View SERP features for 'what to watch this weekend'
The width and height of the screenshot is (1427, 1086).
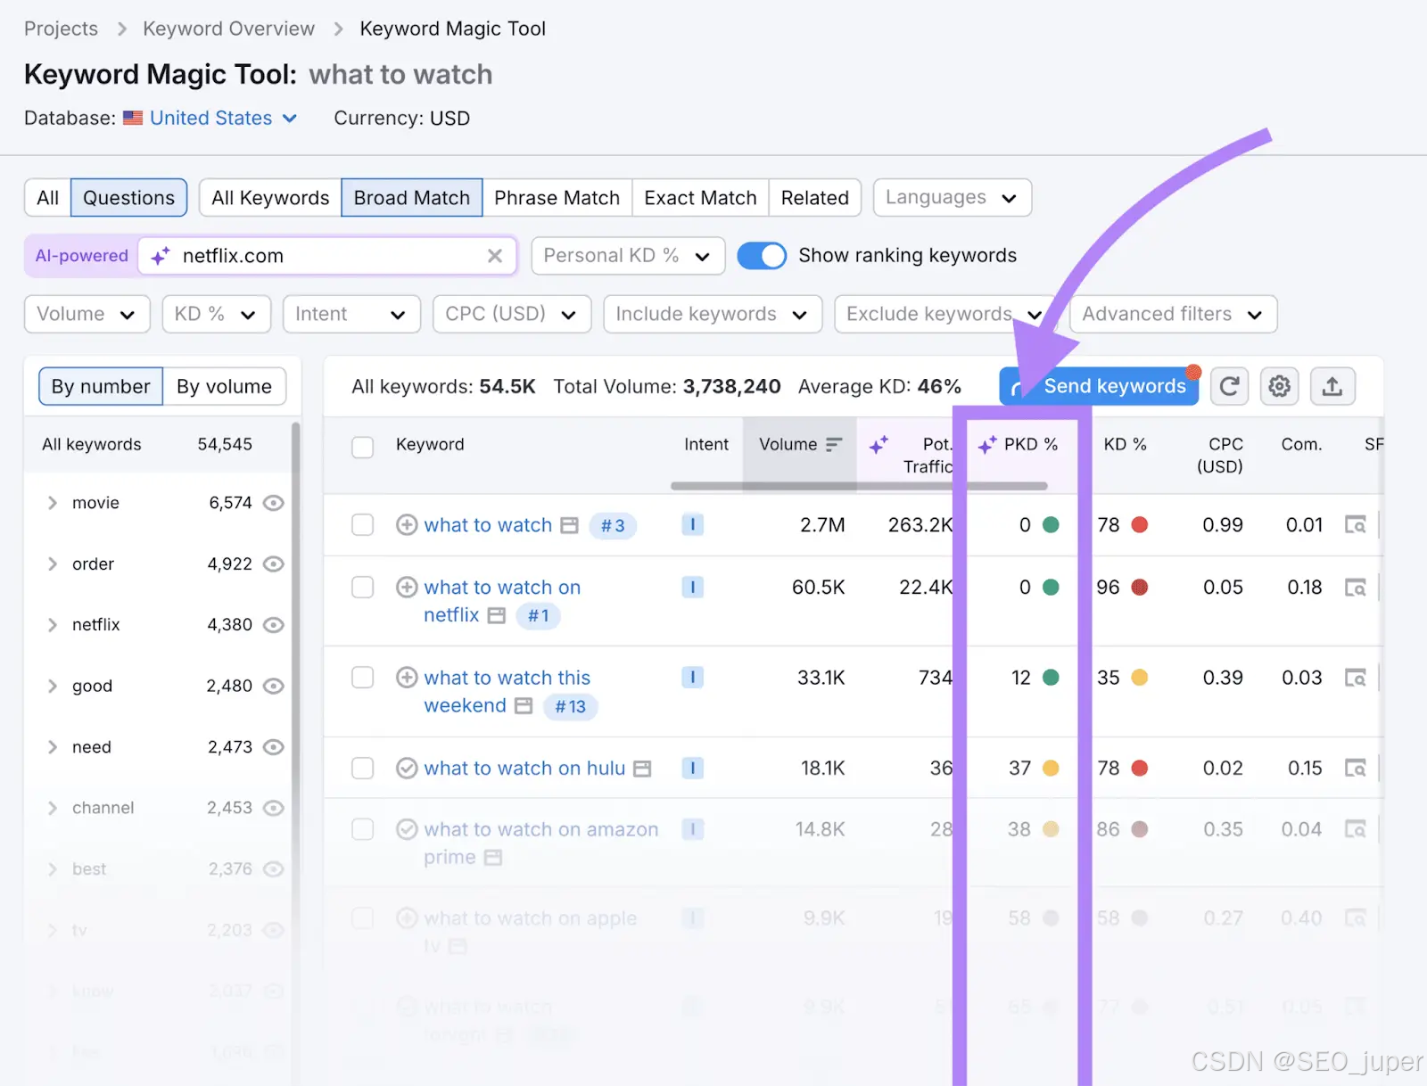1355,679
